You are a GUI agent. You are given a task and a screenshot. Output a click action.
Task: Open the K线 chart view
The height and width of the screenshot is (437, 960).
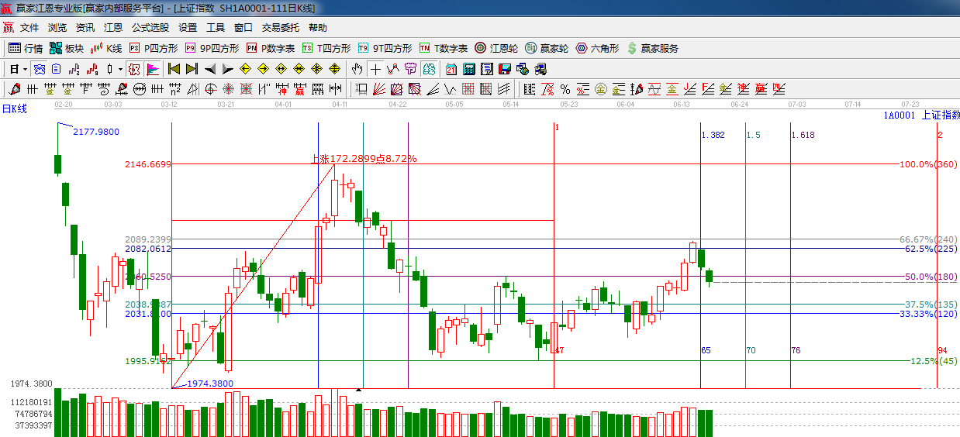(x=106, y=48)
